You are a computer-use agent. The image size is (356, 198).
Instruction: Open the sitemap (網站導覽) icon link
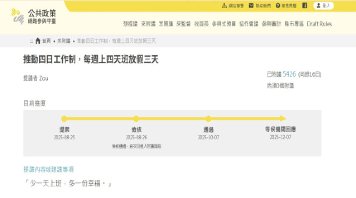coord(224,6)
